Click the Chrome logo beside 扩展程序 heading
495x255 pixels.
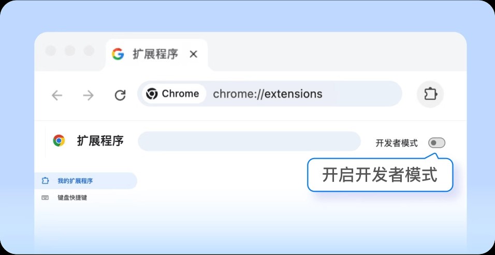tap(59, 140)
